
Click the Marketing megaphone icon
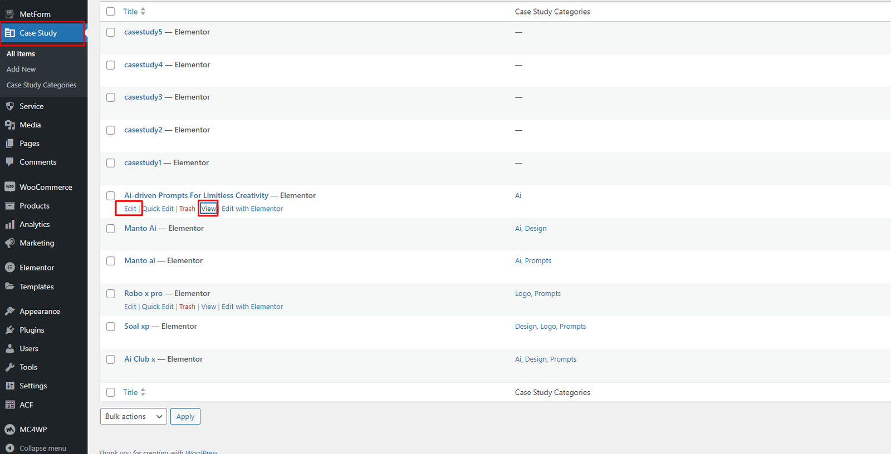tap(10, 243)
